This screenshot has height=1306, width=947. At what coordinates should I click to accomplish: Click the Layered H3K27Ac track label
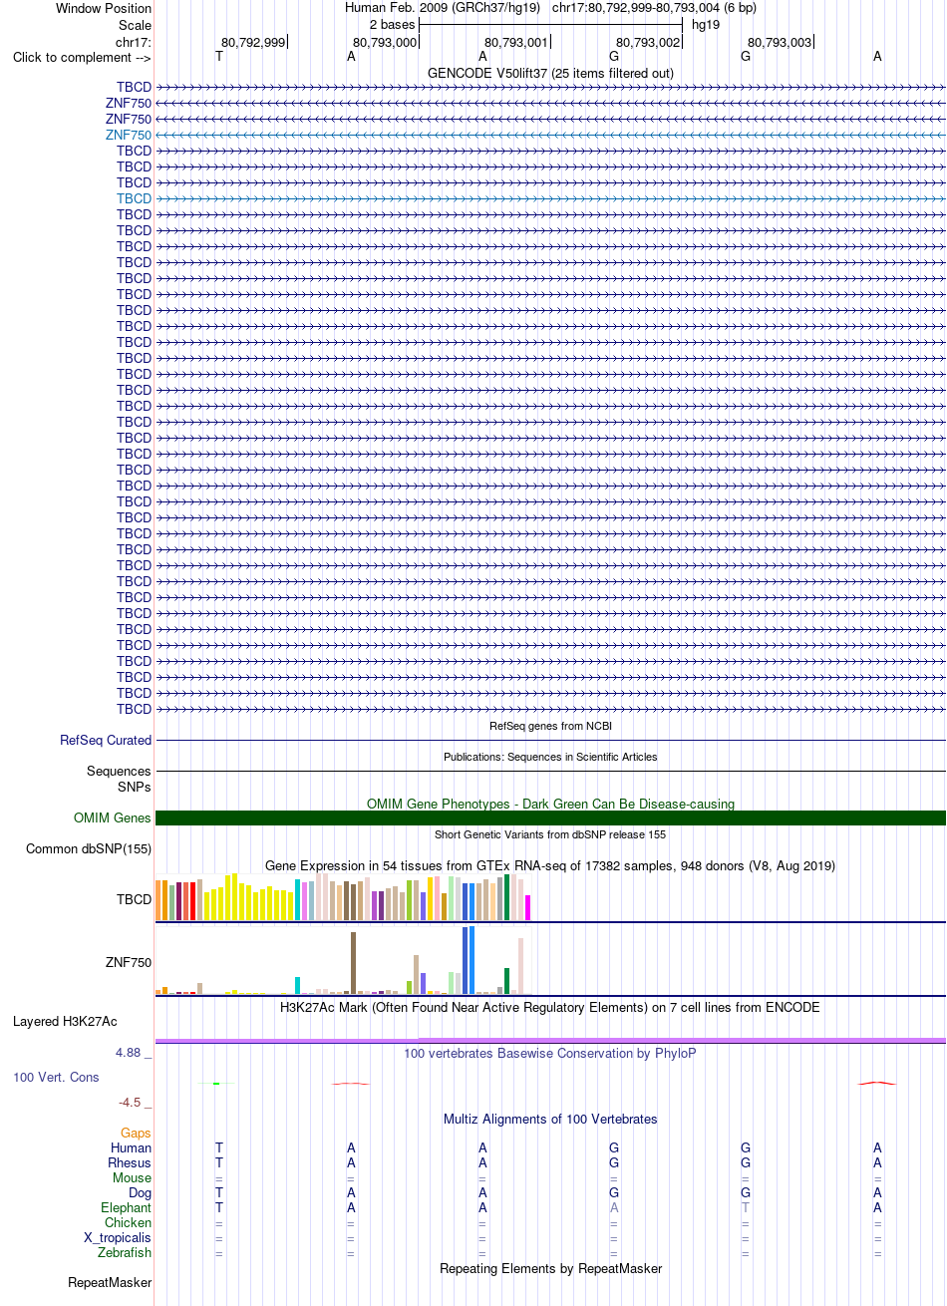coord(65,1022)
